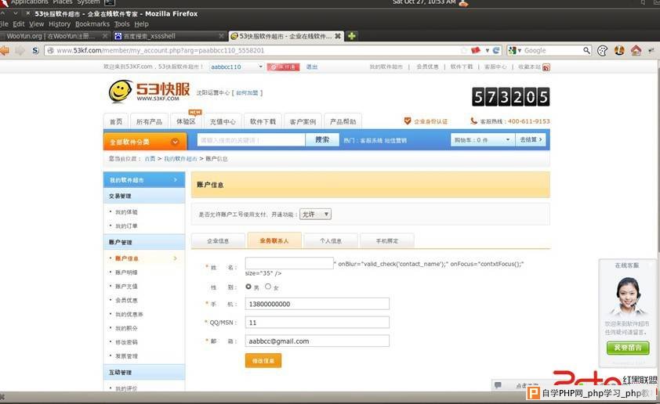Click the arrow on 我的软件超市 sidebar header
660x404 pixels.
click(x=176, y=180)
